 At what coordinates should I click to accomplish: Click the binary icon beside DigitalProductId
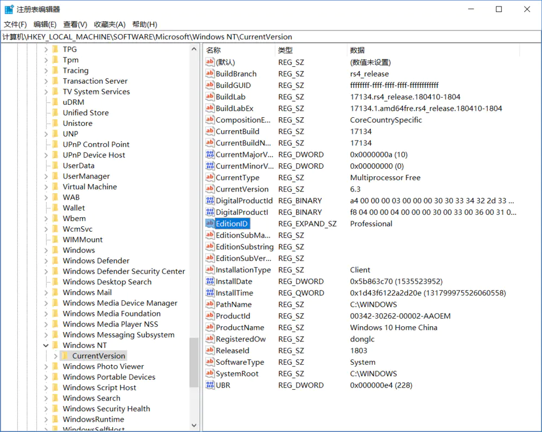pyautogui.click(x=210, y=200)
